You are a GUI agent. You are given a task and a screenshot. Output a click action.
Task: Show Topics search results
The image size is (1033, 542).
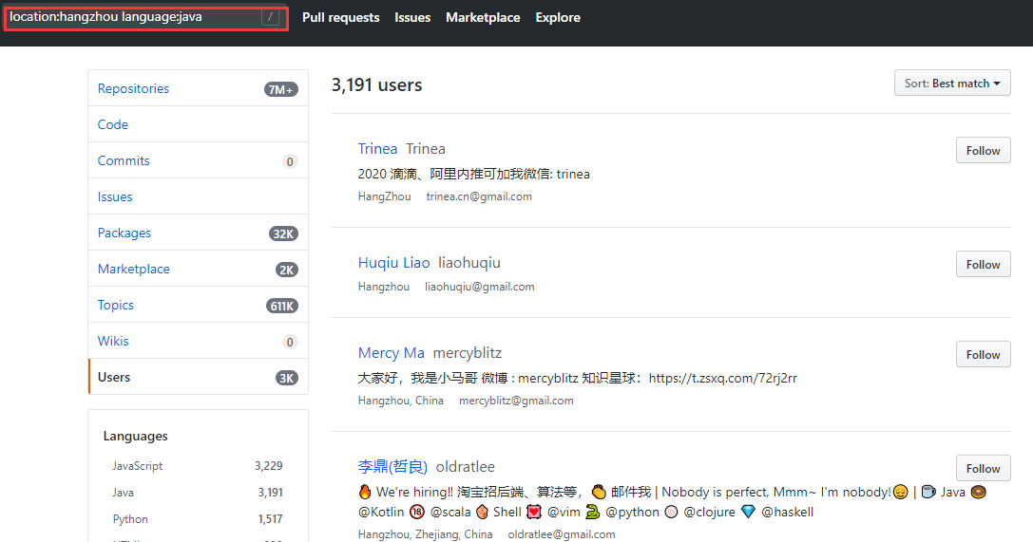(x=198, y=306)
